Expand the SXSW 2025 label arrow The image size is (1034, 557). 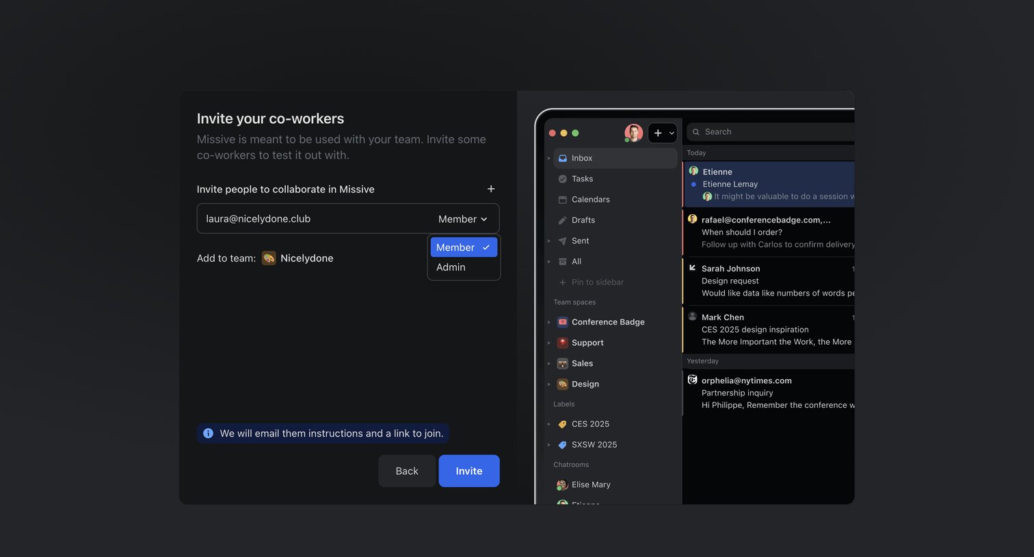pyautogui.click(x=549, y=445)
